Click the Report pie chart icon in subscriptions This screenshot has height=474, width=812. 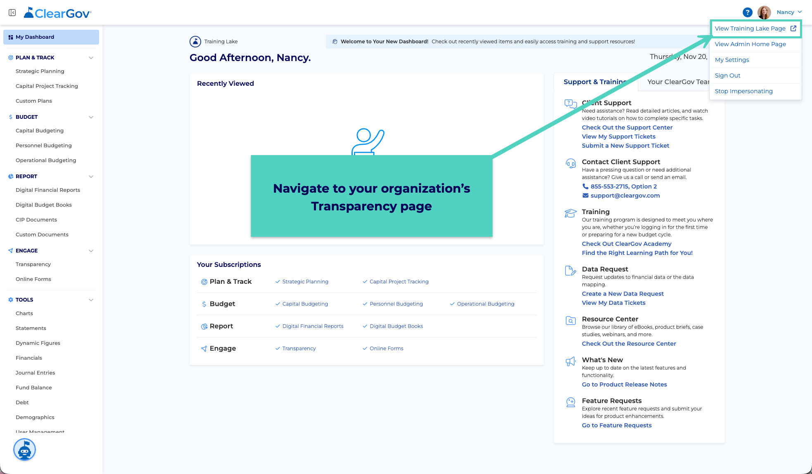tap(204, 326)
